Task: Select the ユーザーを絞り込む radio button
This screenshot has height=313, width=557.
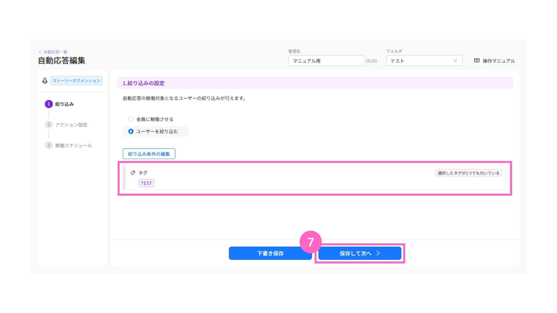Action: 131,131
